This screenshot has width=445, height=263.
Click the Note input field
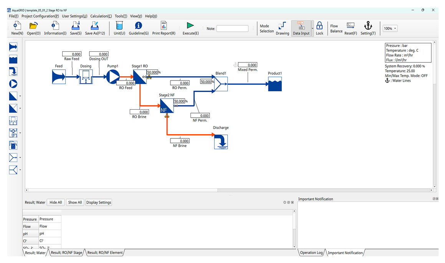tap(232, 29)
